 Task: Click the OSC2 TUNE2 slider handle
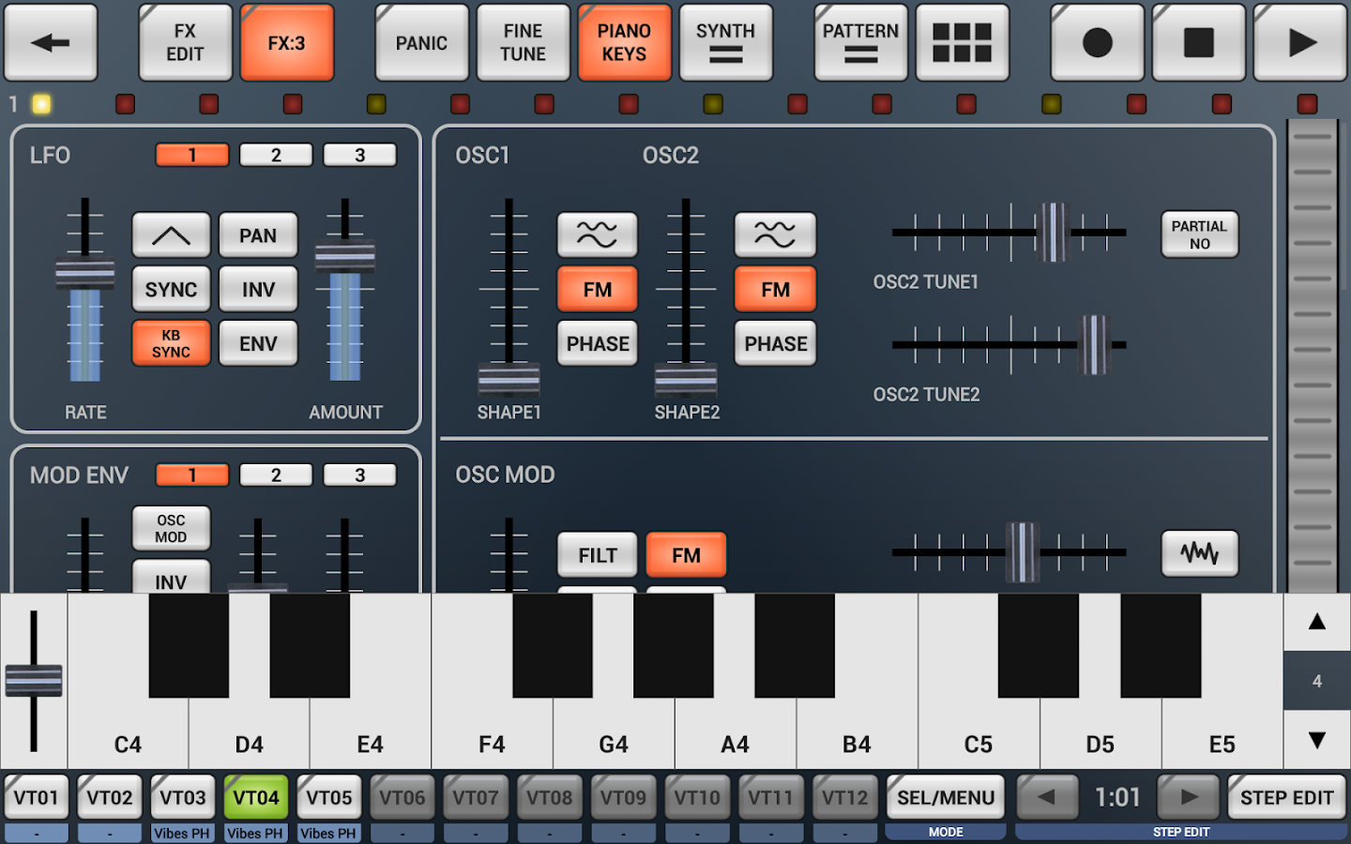click(1094, 345)
